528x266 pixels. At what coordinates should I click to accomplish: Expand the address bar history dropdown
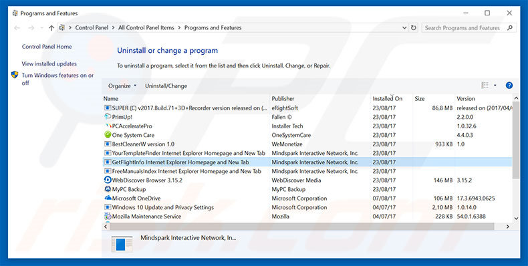click(404, 28)
